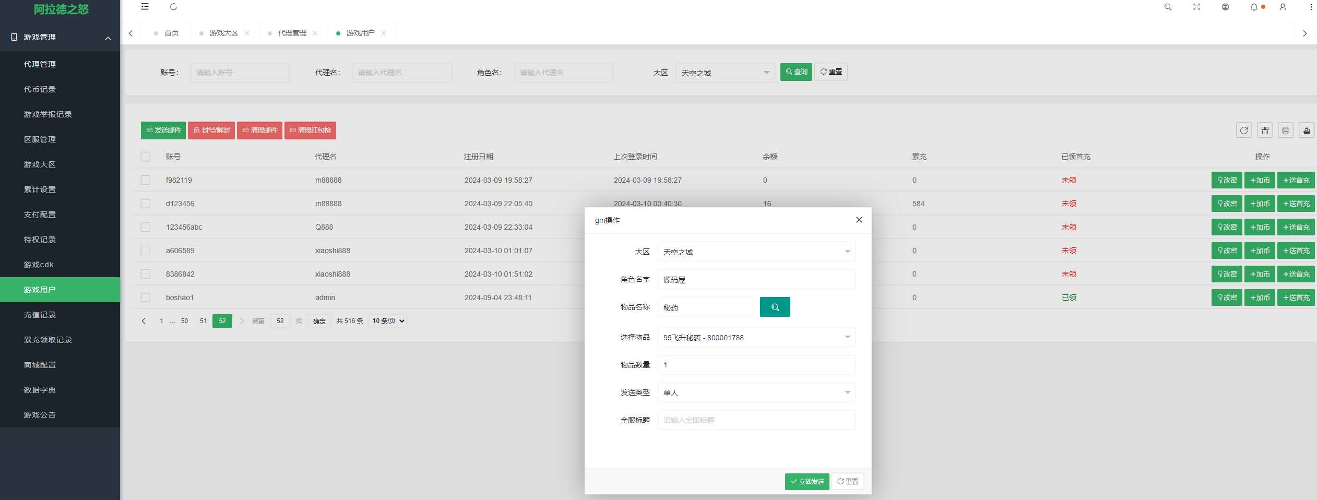1317x500 pixels.
Task: Check the checkbox for account f982119
Action: (146, 180)
